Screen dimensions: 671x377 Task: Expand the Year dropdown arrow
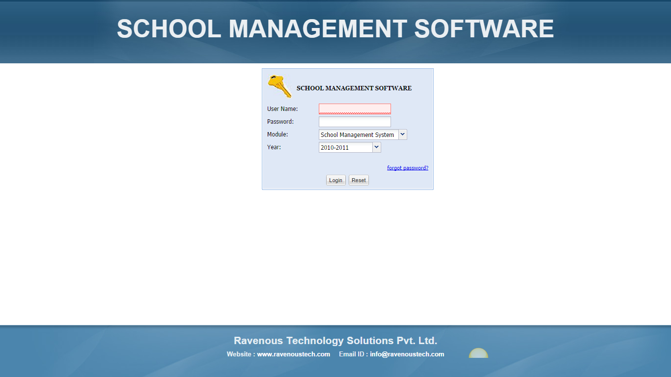pyautogui.click(x=377, y=147)
